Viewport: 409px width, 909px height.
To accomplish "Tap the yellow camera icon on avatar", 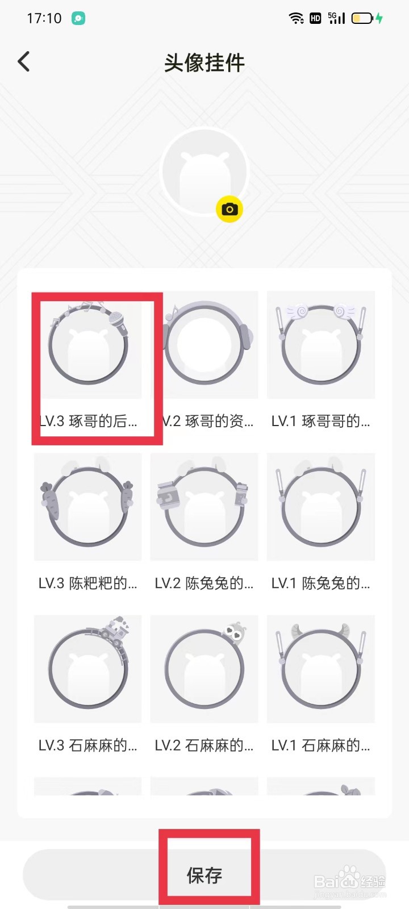I will (229, 209).
